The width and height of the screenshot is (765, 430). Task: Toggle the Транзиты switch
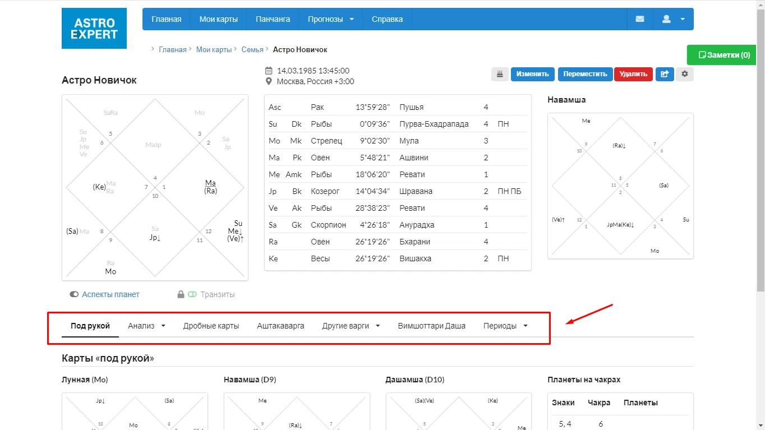[192, 294]
